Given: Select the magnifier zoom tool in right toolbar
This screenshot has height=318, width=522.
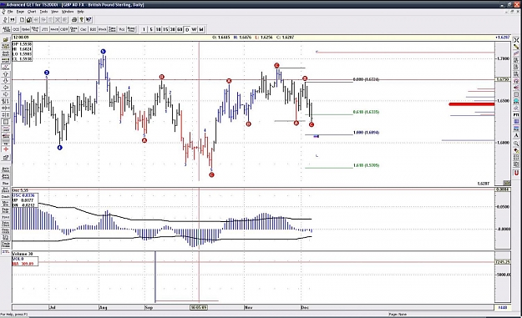Looking at the screenshot, I should pos(516,144).
